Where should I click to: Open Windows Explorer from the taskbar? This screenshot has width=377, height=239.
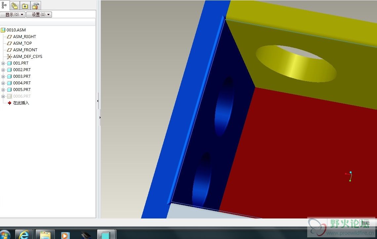pos(45,235)
